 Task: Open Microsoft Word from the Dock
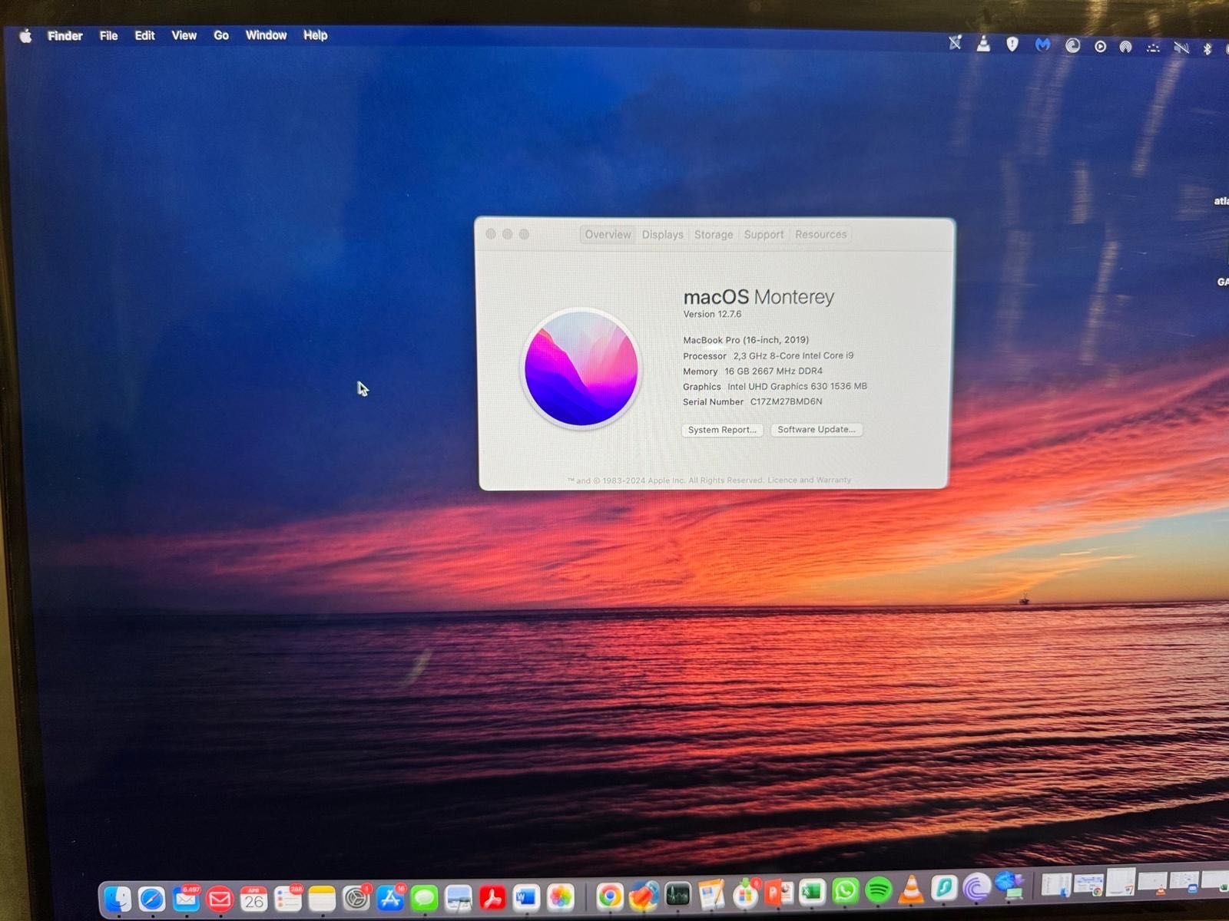click(526, 896)
